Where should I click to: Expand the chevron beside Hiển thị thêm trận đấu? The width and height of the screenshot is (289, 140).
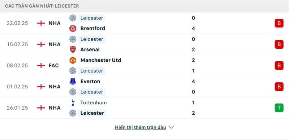(x=171, y=127)
